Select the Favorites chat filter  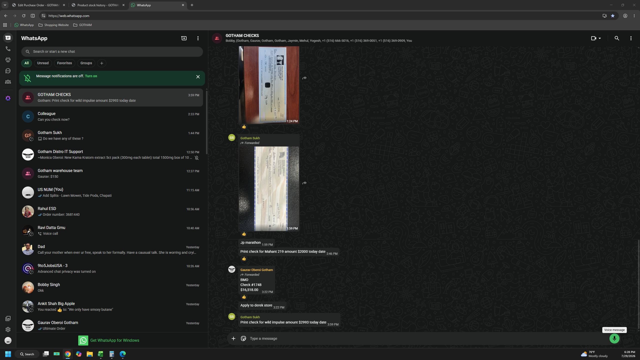[x=64, y=63]
